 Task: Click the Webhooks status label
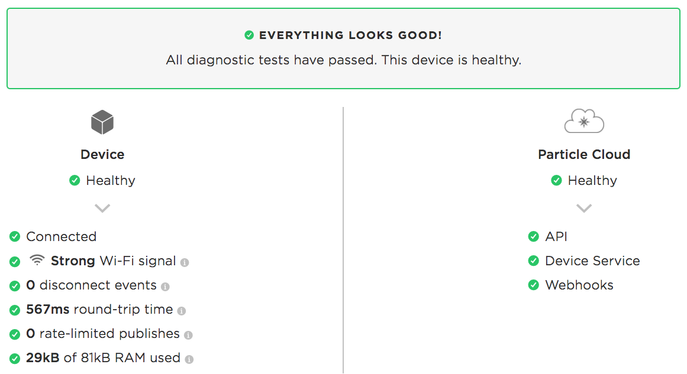coord(579,285)
